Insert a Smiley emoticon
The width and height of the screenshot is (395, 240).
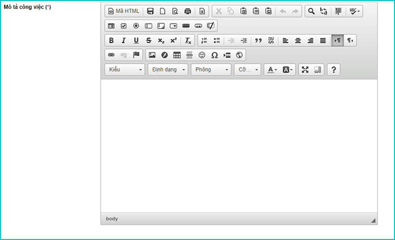tap(202, 55)
